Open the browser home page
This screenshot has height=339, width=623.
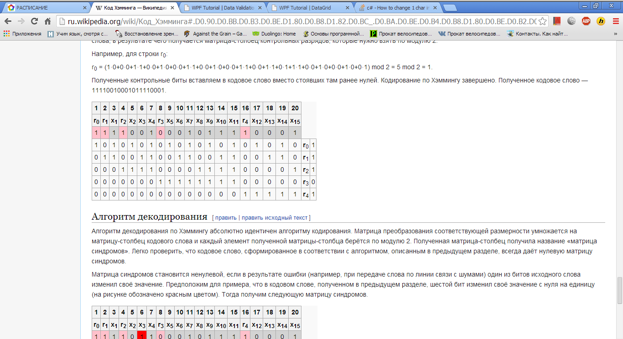[x=47, y=21]
